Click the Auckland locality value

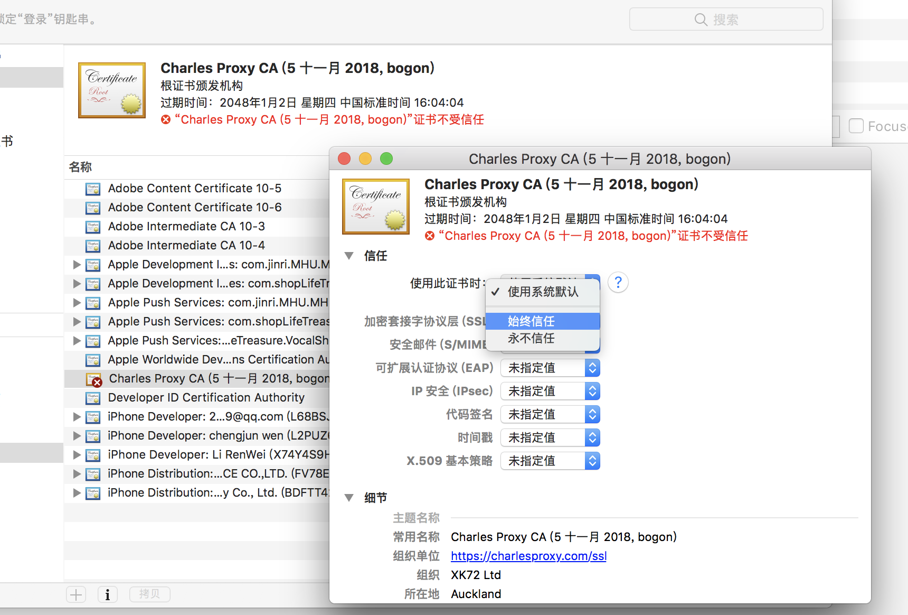476,594
